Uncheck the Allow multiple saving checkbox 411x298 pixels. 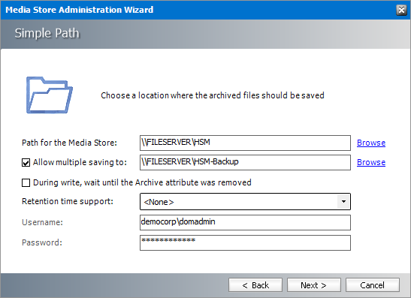[x=26, y=163]
